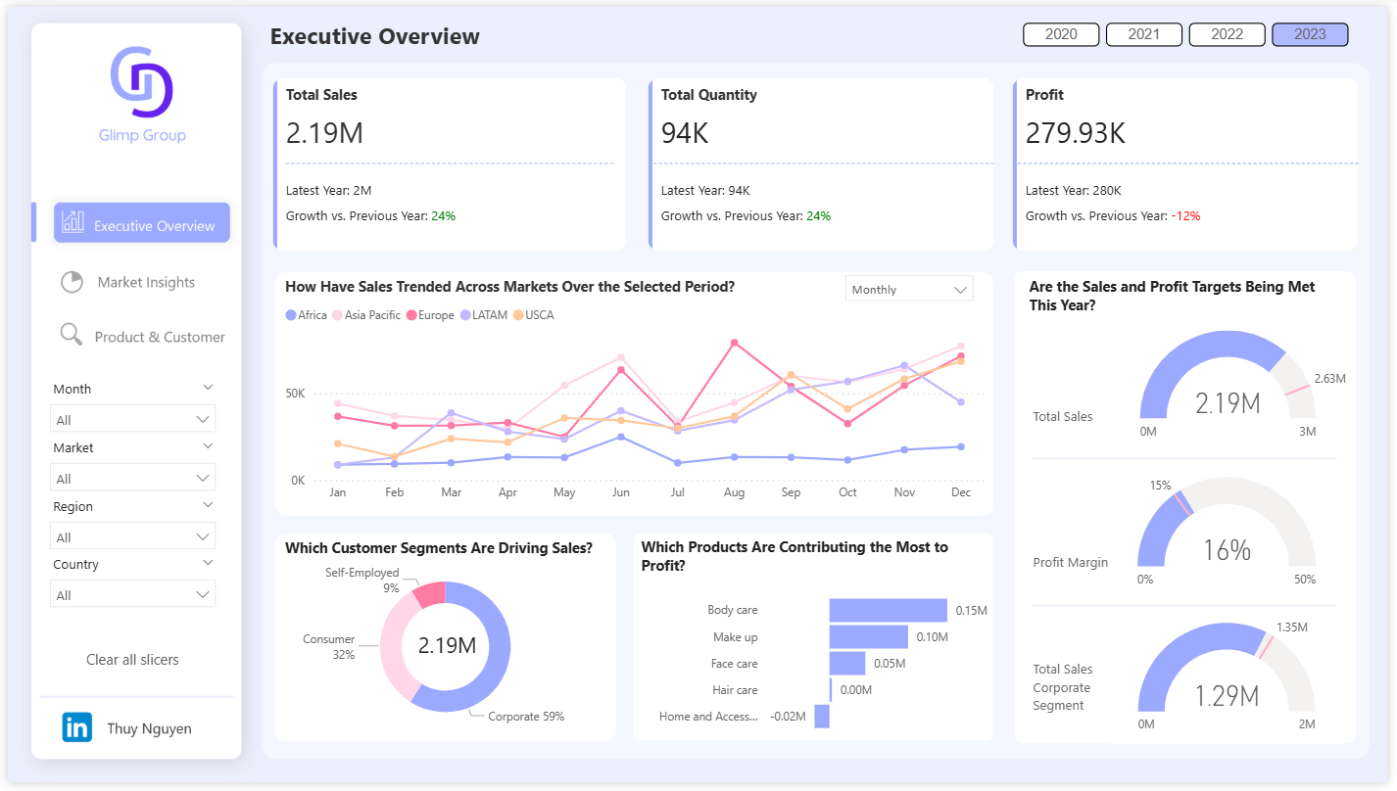Click the Africa legend marker
The image size is (1397, 791).
290,315
